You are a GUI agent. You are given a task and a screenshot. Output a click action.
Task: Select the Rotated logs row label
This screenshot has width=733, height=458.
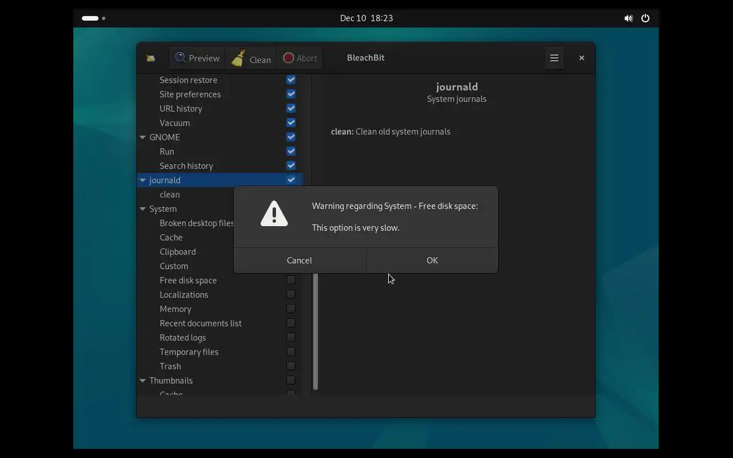coord(183,337)
